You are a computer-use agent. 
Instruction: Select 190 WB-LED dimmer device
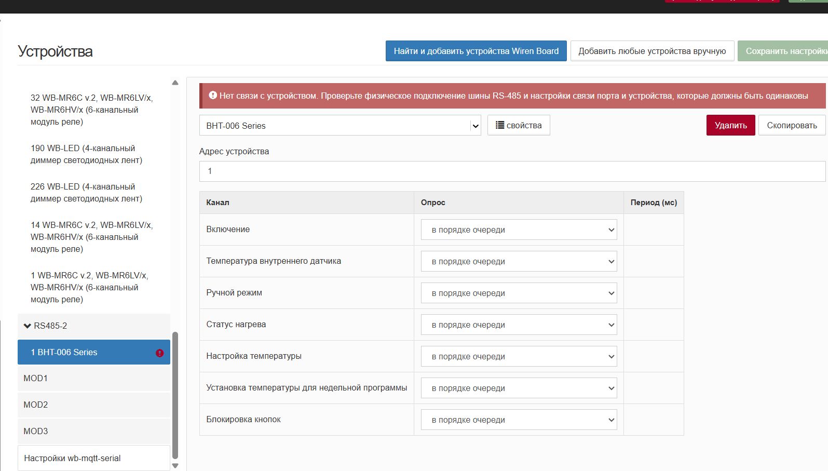(x=86, y=154)
